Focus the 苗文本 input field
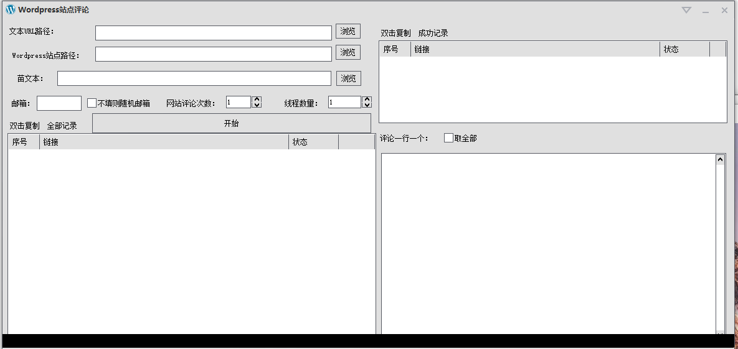The width and height of the screenshot is (738, 349). (x=194, y=78)
